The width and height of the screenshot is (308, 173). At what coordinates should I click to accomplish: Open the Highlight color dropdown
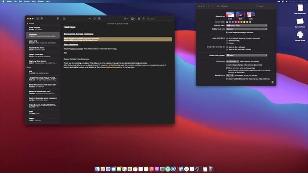coord(246,25)
